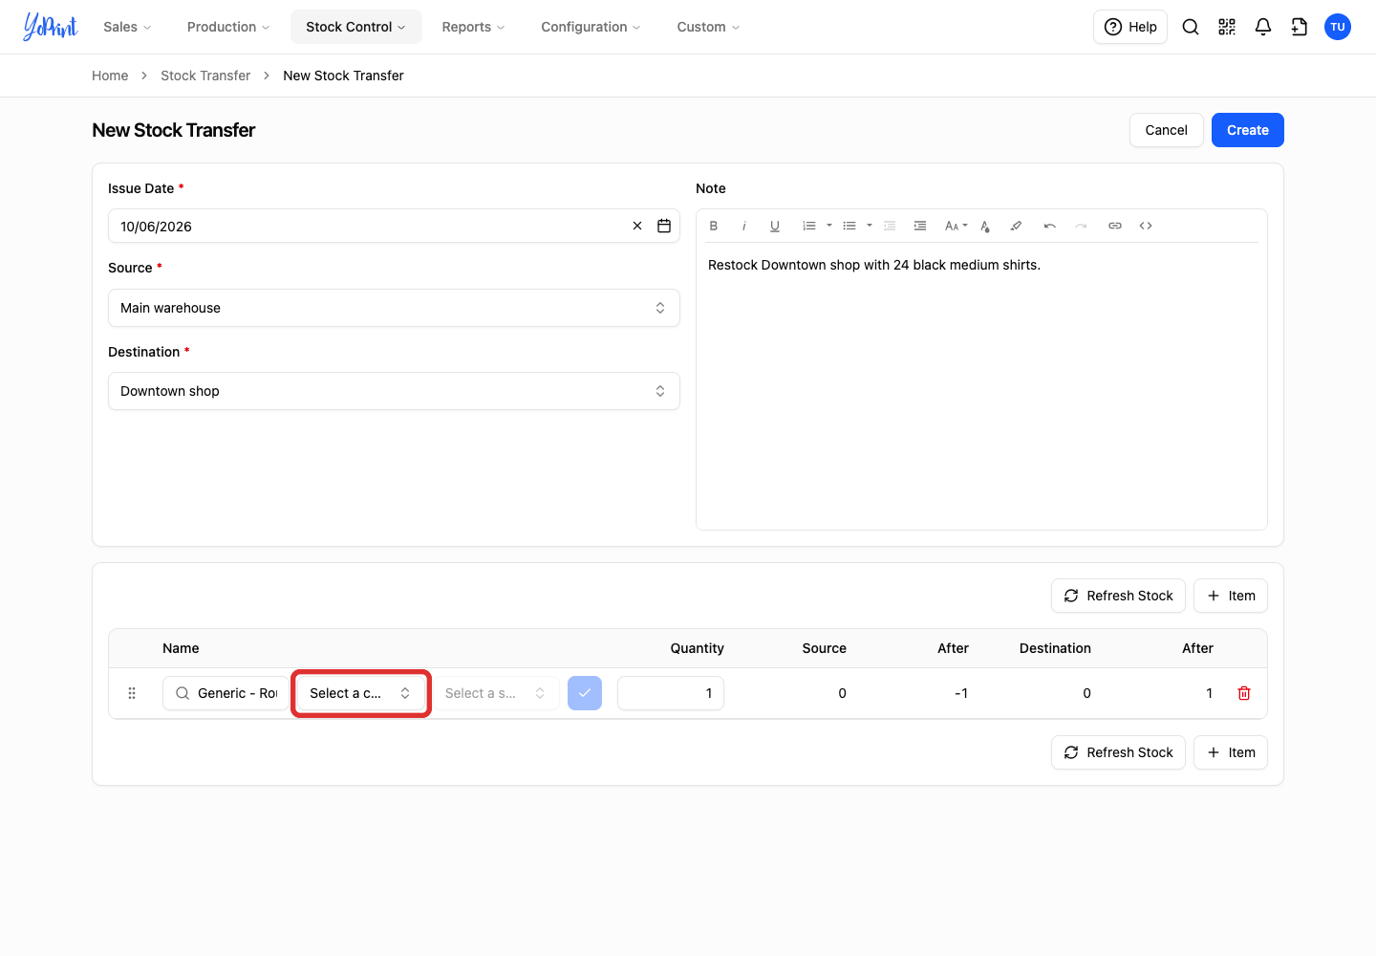Expand the Destination Downtown shop dropdown
This screenshot has height=956, width=1376.
[x=394, y=391]
